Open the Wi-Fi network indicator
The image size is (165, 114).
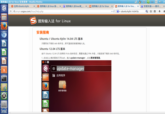coord(152,2)
